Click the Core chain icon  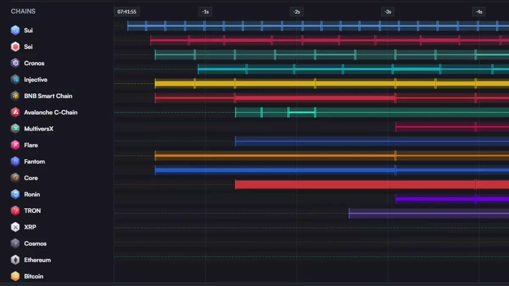[15, 178]
